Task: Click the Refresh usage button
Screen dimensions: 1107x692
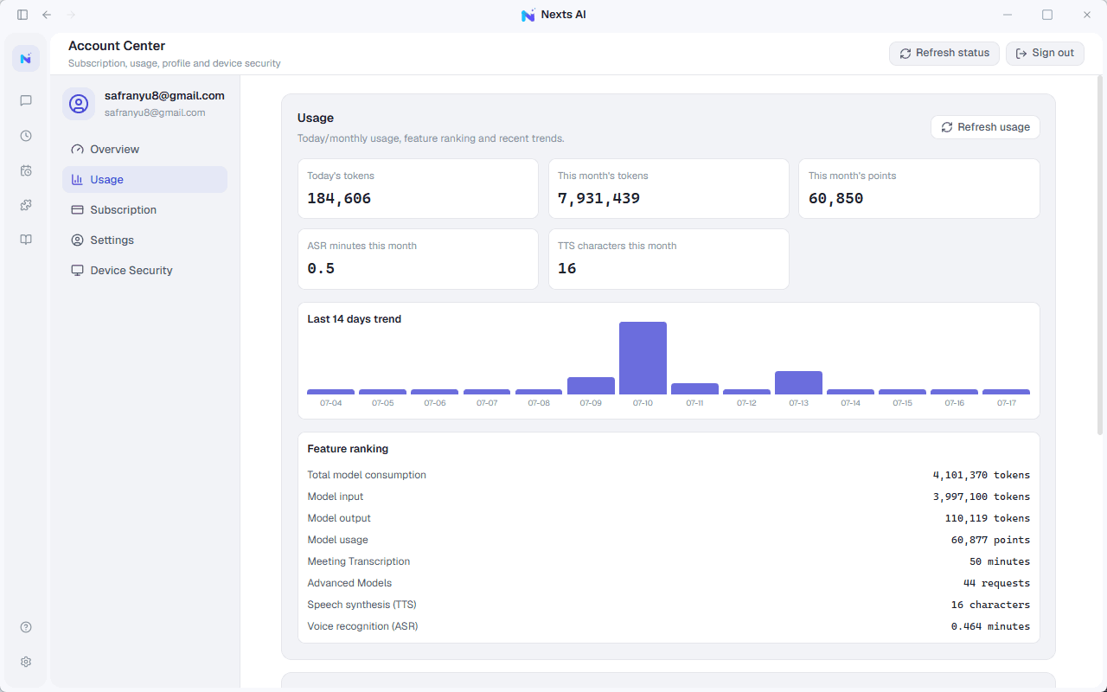Action: pos(985,127)
